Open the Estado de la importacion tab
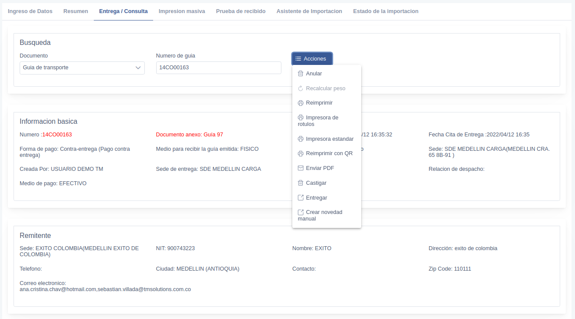Screen dimensions: 575x319 pos(385,11)
